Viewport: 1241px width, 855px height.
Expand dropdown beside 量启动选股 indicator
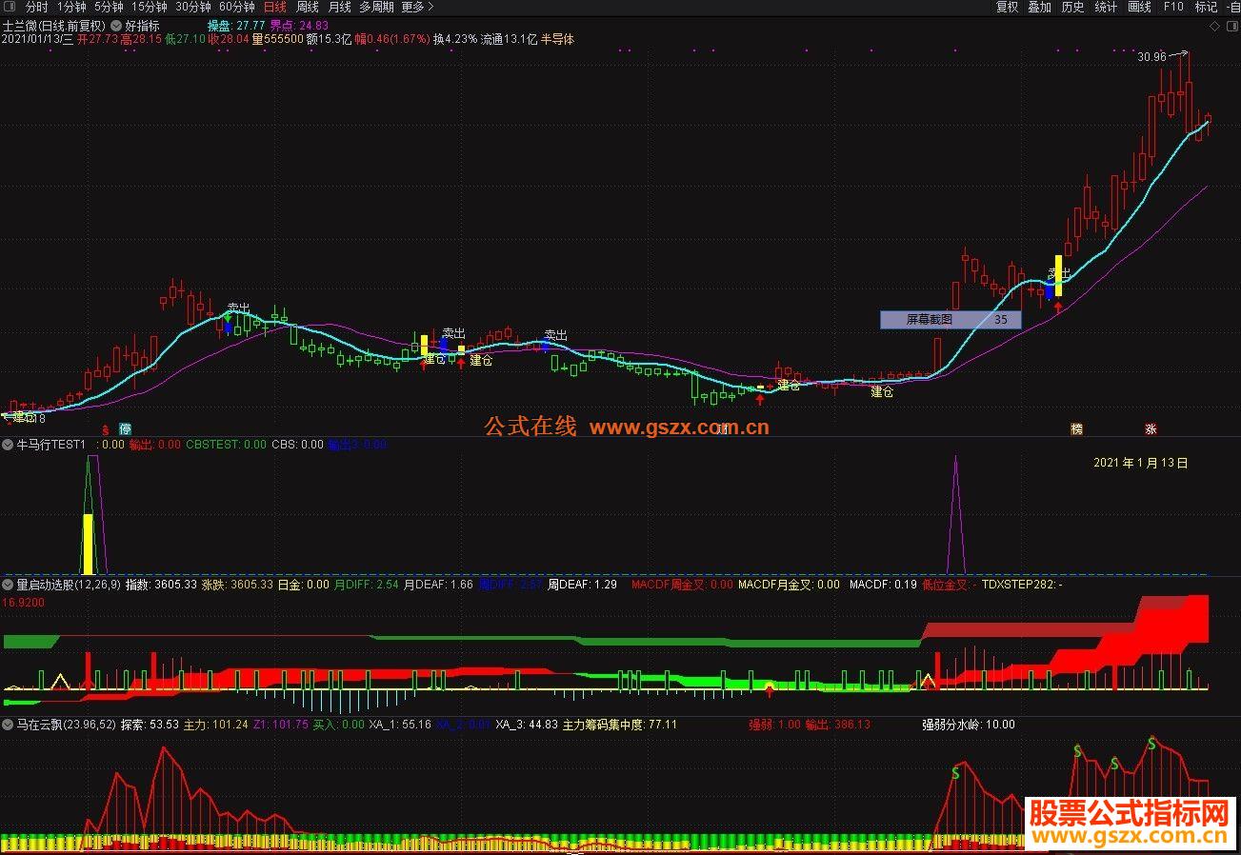(x=9, y=585)
